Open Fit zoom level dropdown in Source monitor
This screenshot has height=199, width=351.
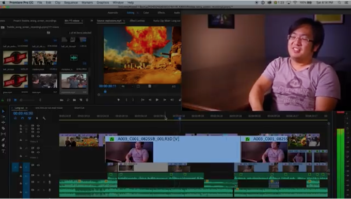[x=127, y=86]
